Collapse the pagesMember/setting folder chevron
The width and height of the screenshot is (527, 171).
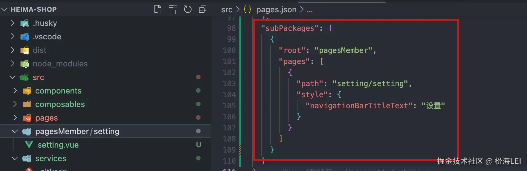[x=15, y=131]
